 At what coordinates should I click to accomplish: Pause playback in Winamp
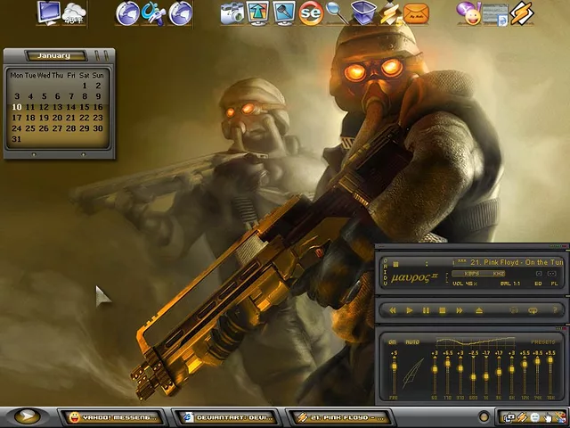pos(426,310)
